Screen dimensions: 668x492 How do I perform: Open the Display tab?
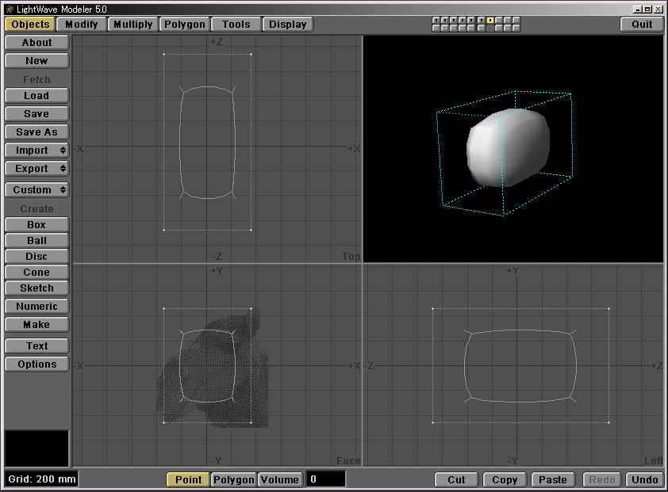click(287, 24)
